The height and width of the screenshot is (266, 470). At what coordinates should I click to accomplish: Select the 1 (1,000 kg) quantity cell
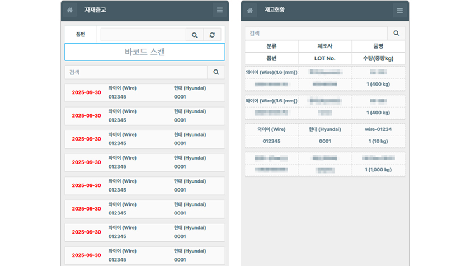(x=378, y=170)
